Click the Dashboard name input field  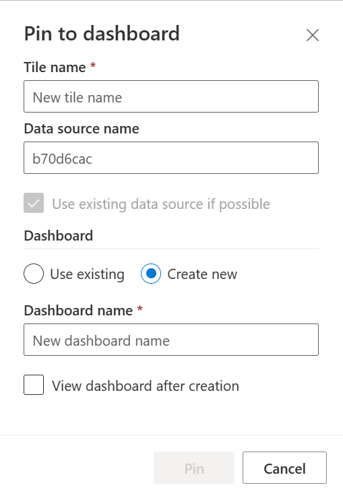tap(171, 340)
